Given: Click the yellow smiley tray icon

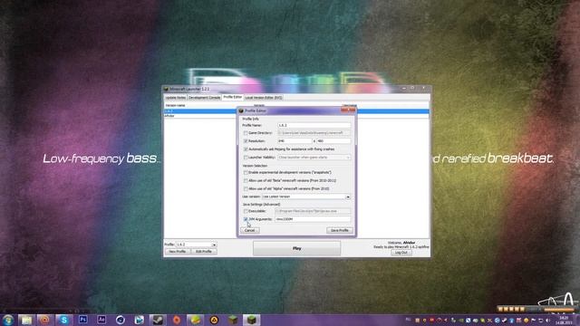Looking at the screenshot, I should pos(526,321).
